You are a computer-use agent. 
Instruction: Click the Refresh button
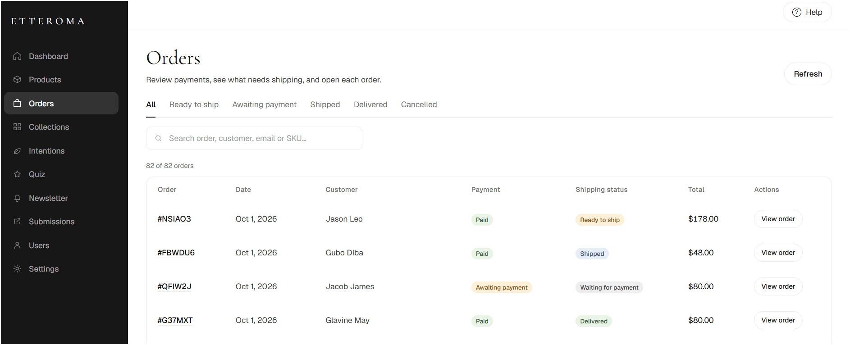click(808, 74)
